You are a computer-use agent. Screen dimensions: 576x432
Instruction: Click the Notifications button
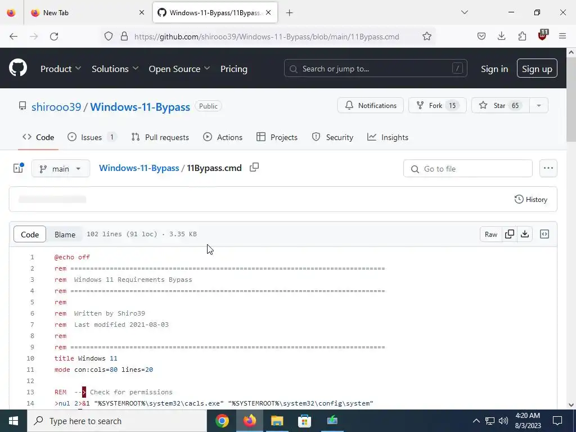tap(371, 106)
